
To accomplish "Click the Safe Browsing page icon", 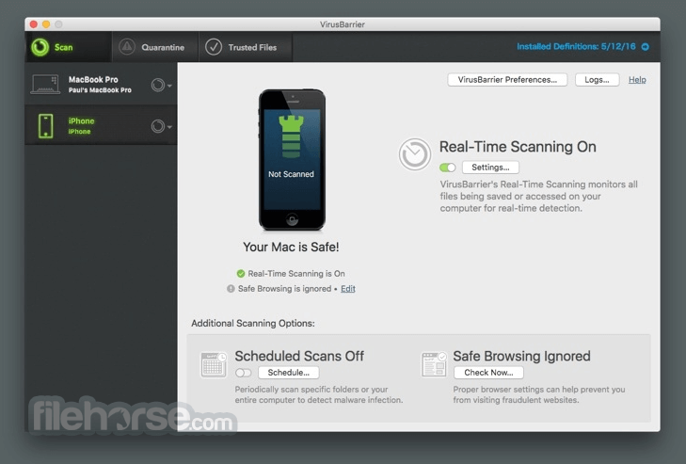I will point(434,364).
